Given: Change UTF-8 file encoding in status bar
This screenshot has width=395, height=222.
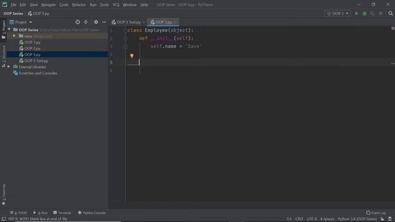Looking at the screenshot, I should coord(312,219).
